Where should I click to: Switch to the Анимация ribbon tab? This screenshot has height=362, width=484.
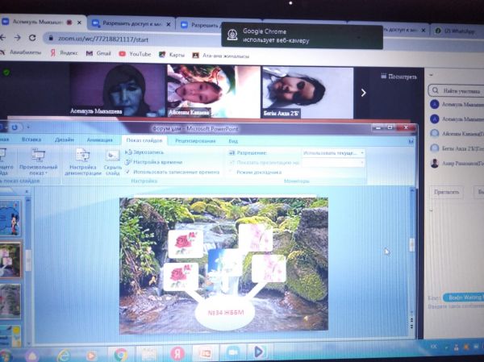point(99,139)
